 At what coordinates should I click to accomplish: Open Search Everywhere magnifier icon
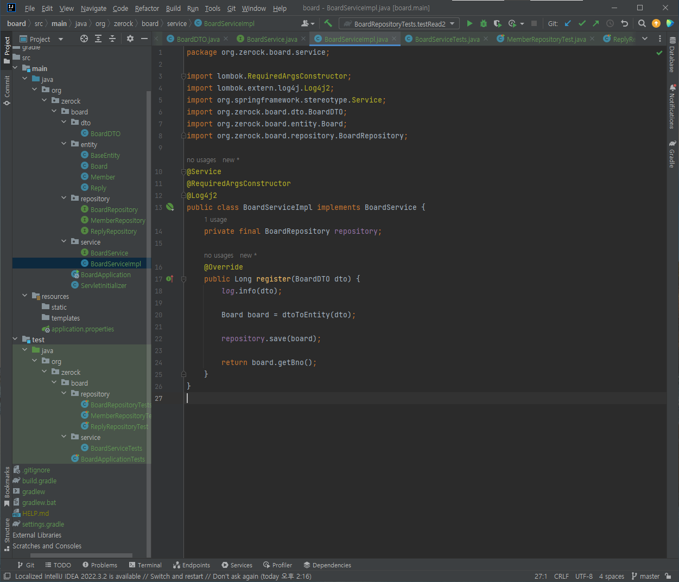pyautogui.click(x=642, y=23)
